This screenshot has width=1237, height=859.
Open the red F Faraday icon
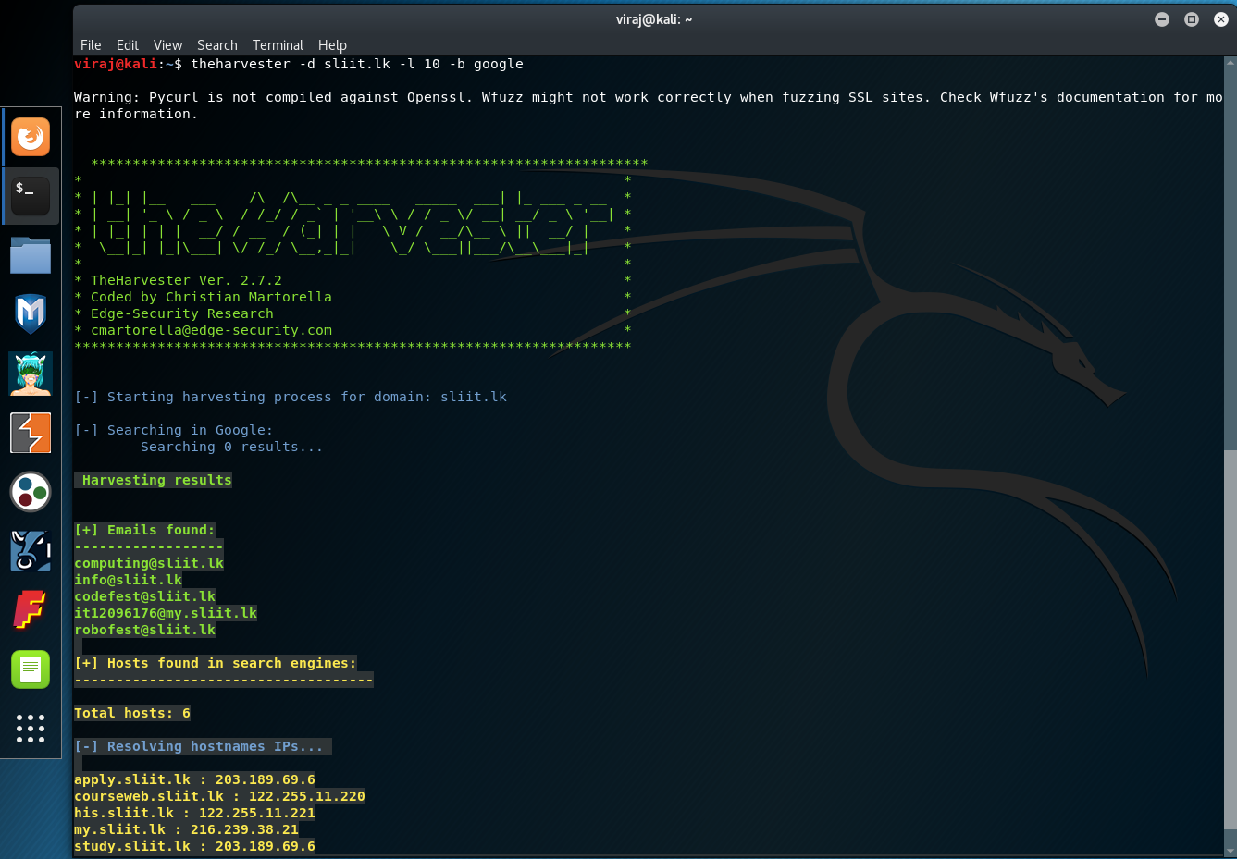31,610
